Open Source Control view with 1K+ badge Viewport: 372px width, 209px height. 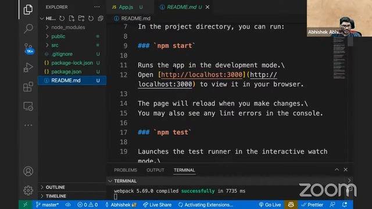coord(28,48)
